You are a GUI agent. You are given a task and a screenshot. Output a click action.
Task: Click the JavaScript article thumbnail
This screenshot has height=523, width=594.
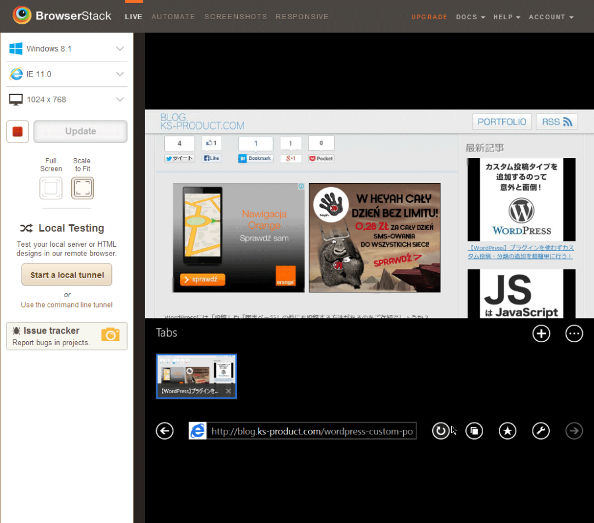pyautogui.click(x=521, y=294)
